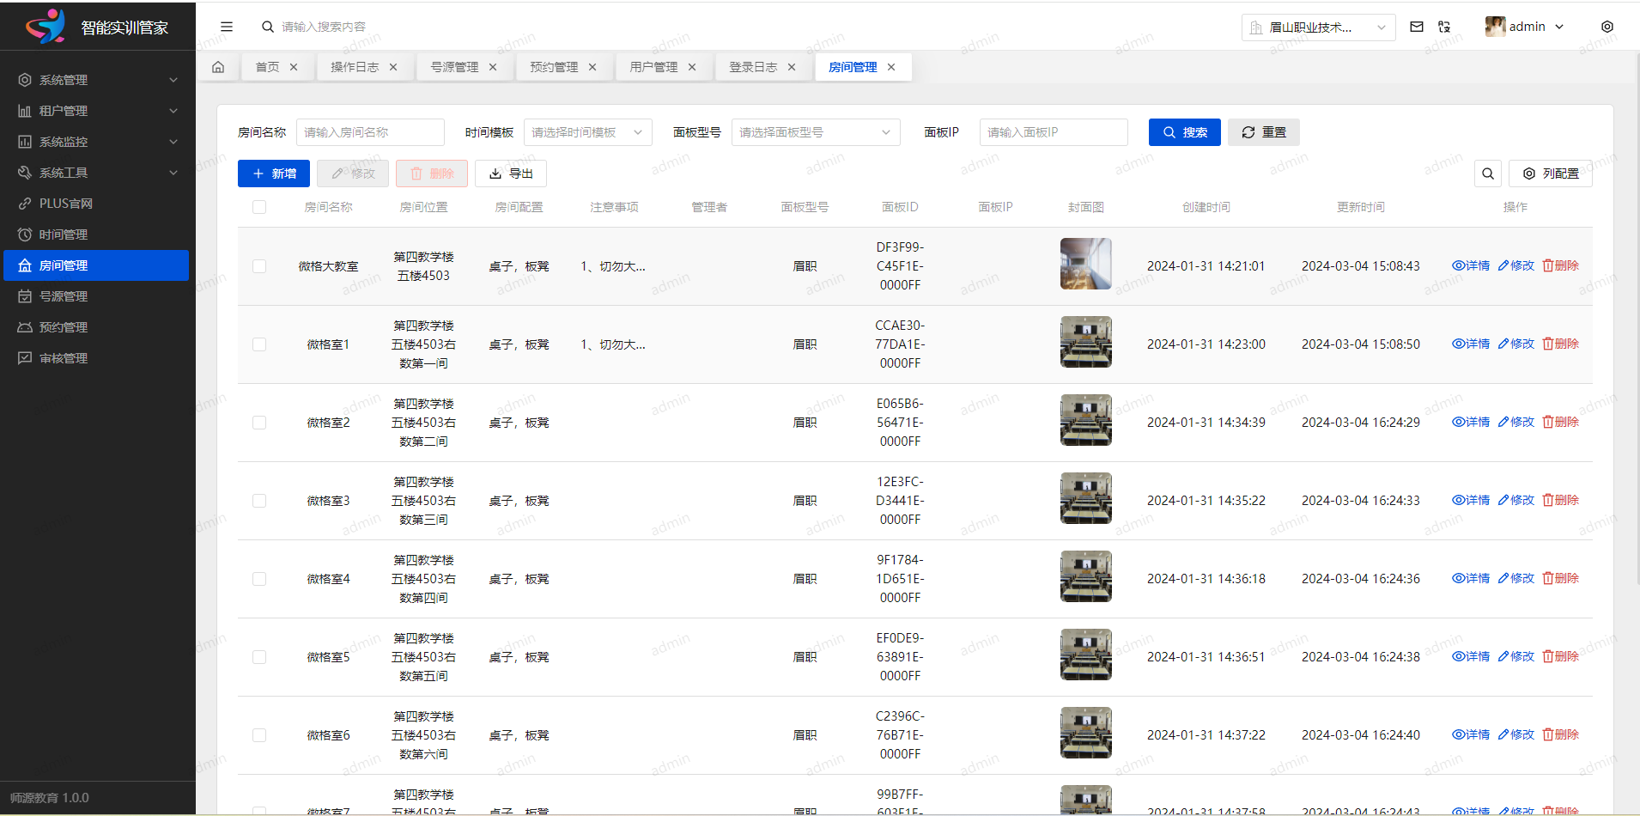
Task: Click the admin avatar image
Action: coord(1495,27)
